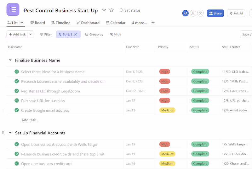Click the KA user avatar
Image resolution: width=252 pixels, height=169 pixels.
pos(186,13)
